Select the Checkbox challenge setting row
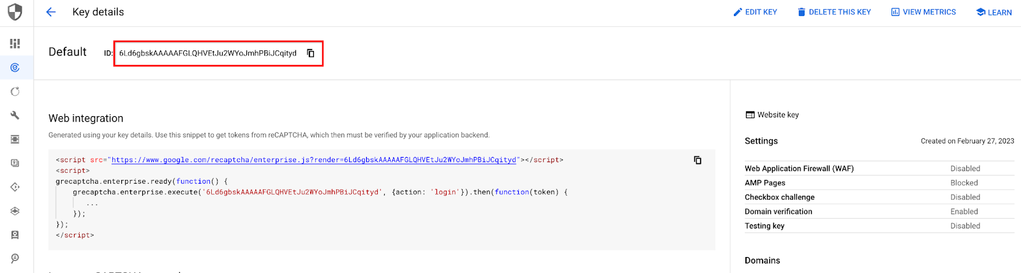 [x=879, y=197]
